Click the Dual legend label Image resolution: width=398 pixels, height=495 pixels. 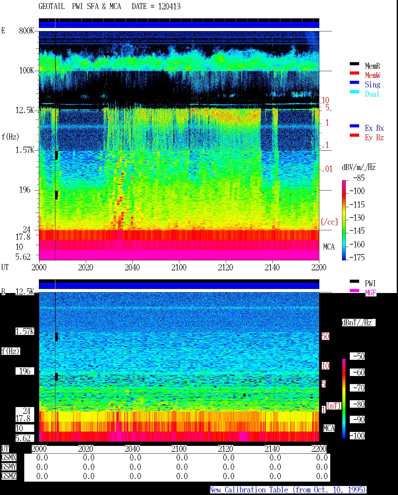coord(373,94)
